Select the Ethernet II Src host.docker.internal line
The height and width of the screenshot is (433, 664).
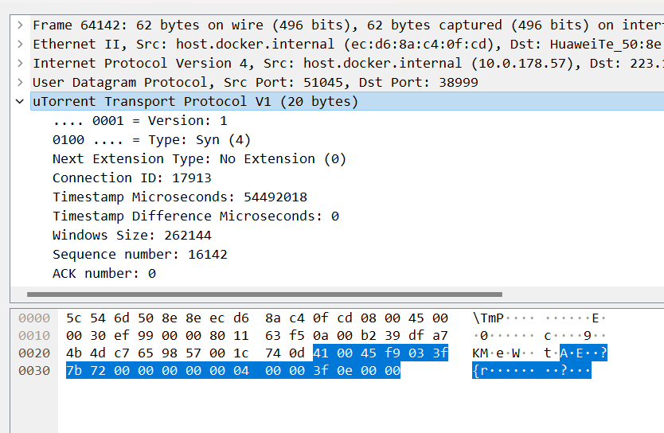pos(347,44)
